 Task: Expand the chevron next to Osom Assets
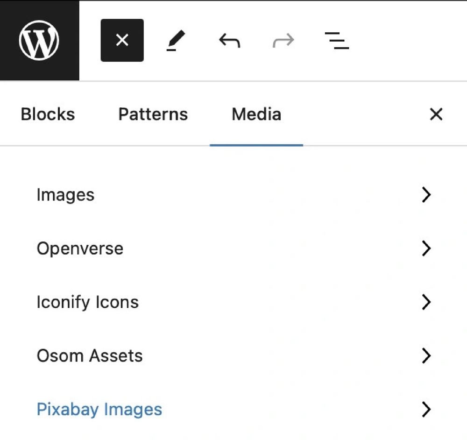click(425, 356)
